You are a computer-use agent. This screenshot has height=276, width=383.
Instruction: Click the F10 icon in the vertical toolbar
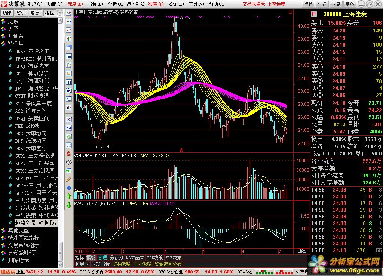tap(69, 56)
